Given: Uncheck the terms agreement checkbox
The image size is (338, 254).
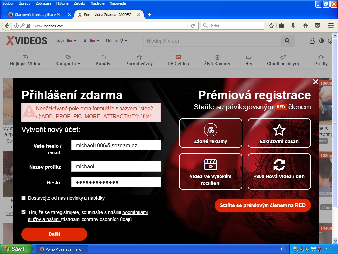Looking at the screenshot, I should point(24,212).
